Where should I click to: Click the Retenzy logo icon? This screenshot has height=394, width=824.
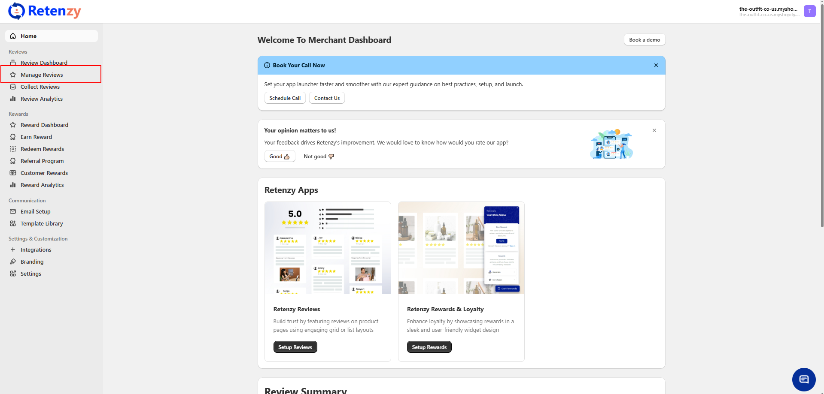click(16, 11)
